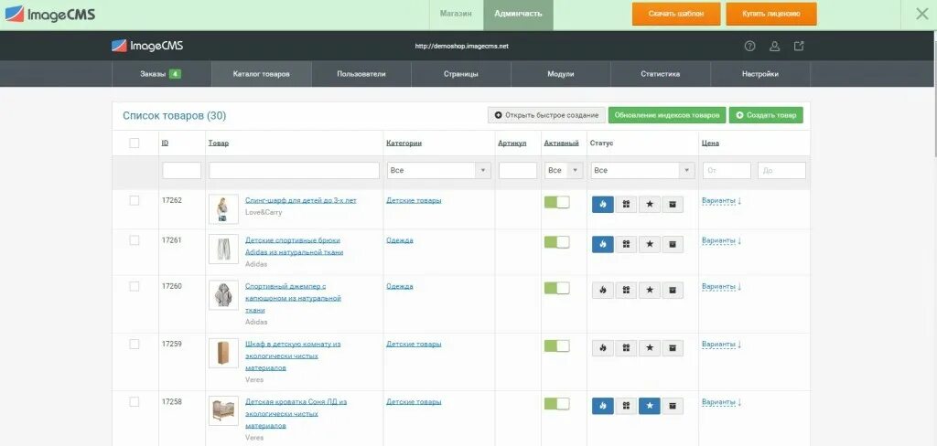This screenshot has height=446, width=937.
Task: Open the Статистика menu
Action: point(661,74)
